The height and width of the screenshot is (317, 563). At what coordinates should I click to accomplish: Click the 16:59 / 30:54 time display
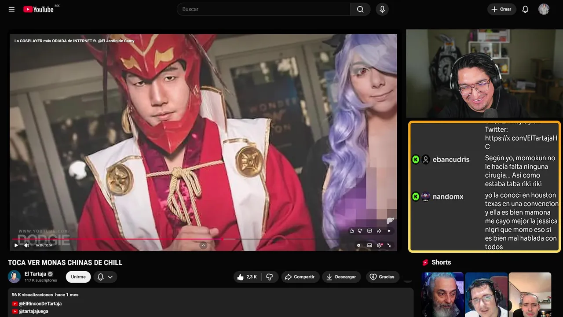point(44,245)
